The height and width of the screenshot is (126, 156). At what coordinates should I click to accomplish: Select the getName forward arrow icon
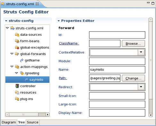click(22, 60)
